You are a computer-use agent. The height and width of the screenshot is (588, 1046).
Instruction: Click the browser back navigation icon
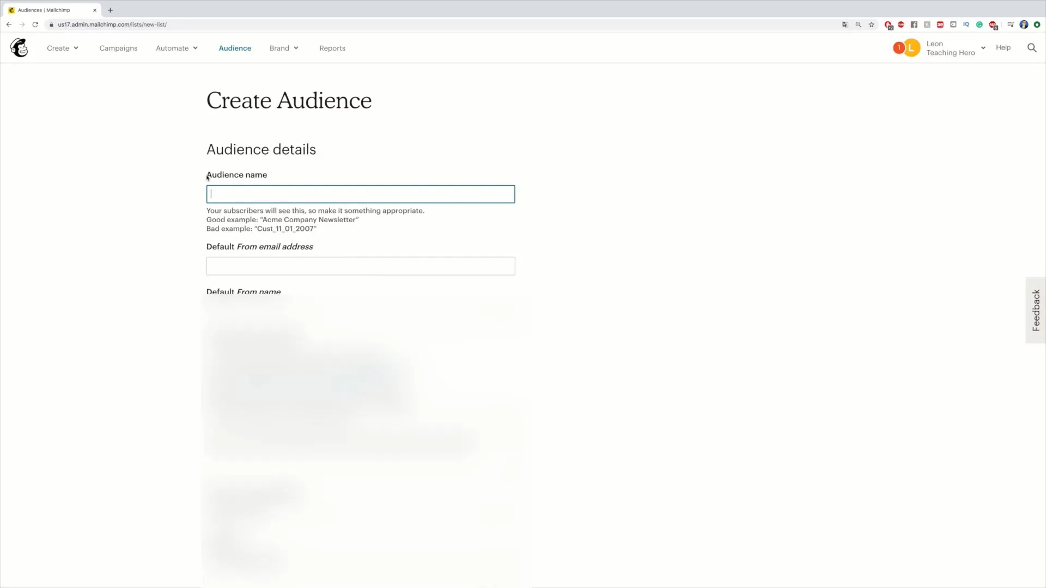(x=9, y=24)
